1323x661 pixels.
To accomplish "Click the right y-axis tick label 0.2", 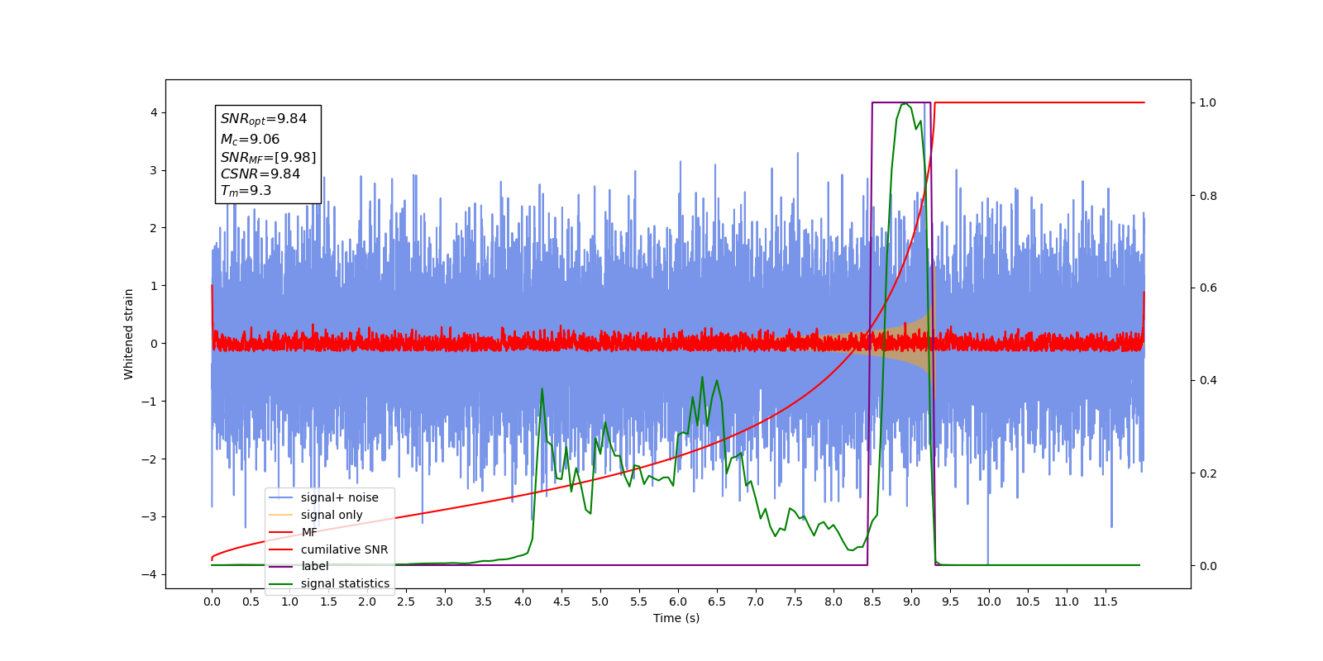I will pyautogui.click(x=1208, y=473).
